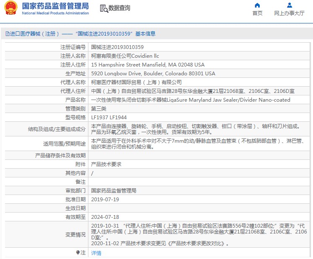
Task: Click the 注册证编号 row label
Action: coord(73,47)
